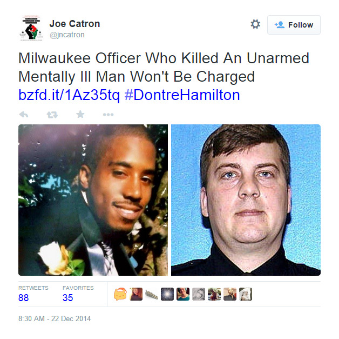Viewport: 339px width, 339px height.
Task: Open the more options ellipsis icon
Action: pyautogui.click(x=108, y=115)
